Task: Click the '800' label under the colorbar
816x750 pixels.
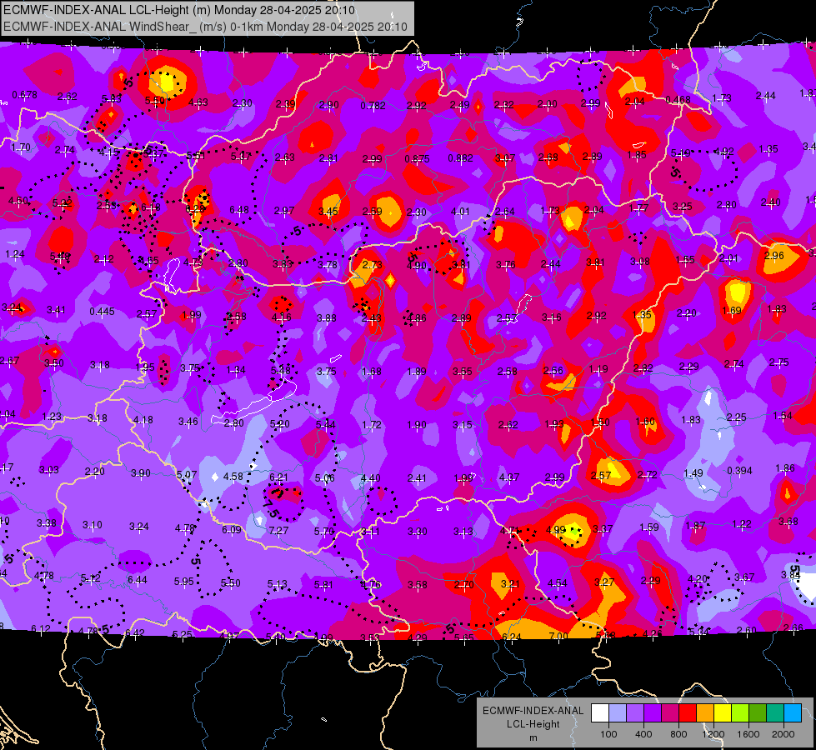Action: coord(678,734)
